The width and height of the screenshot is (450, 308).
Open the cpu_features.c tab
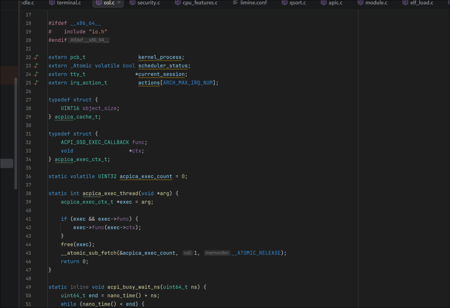[x=200, y=3]
